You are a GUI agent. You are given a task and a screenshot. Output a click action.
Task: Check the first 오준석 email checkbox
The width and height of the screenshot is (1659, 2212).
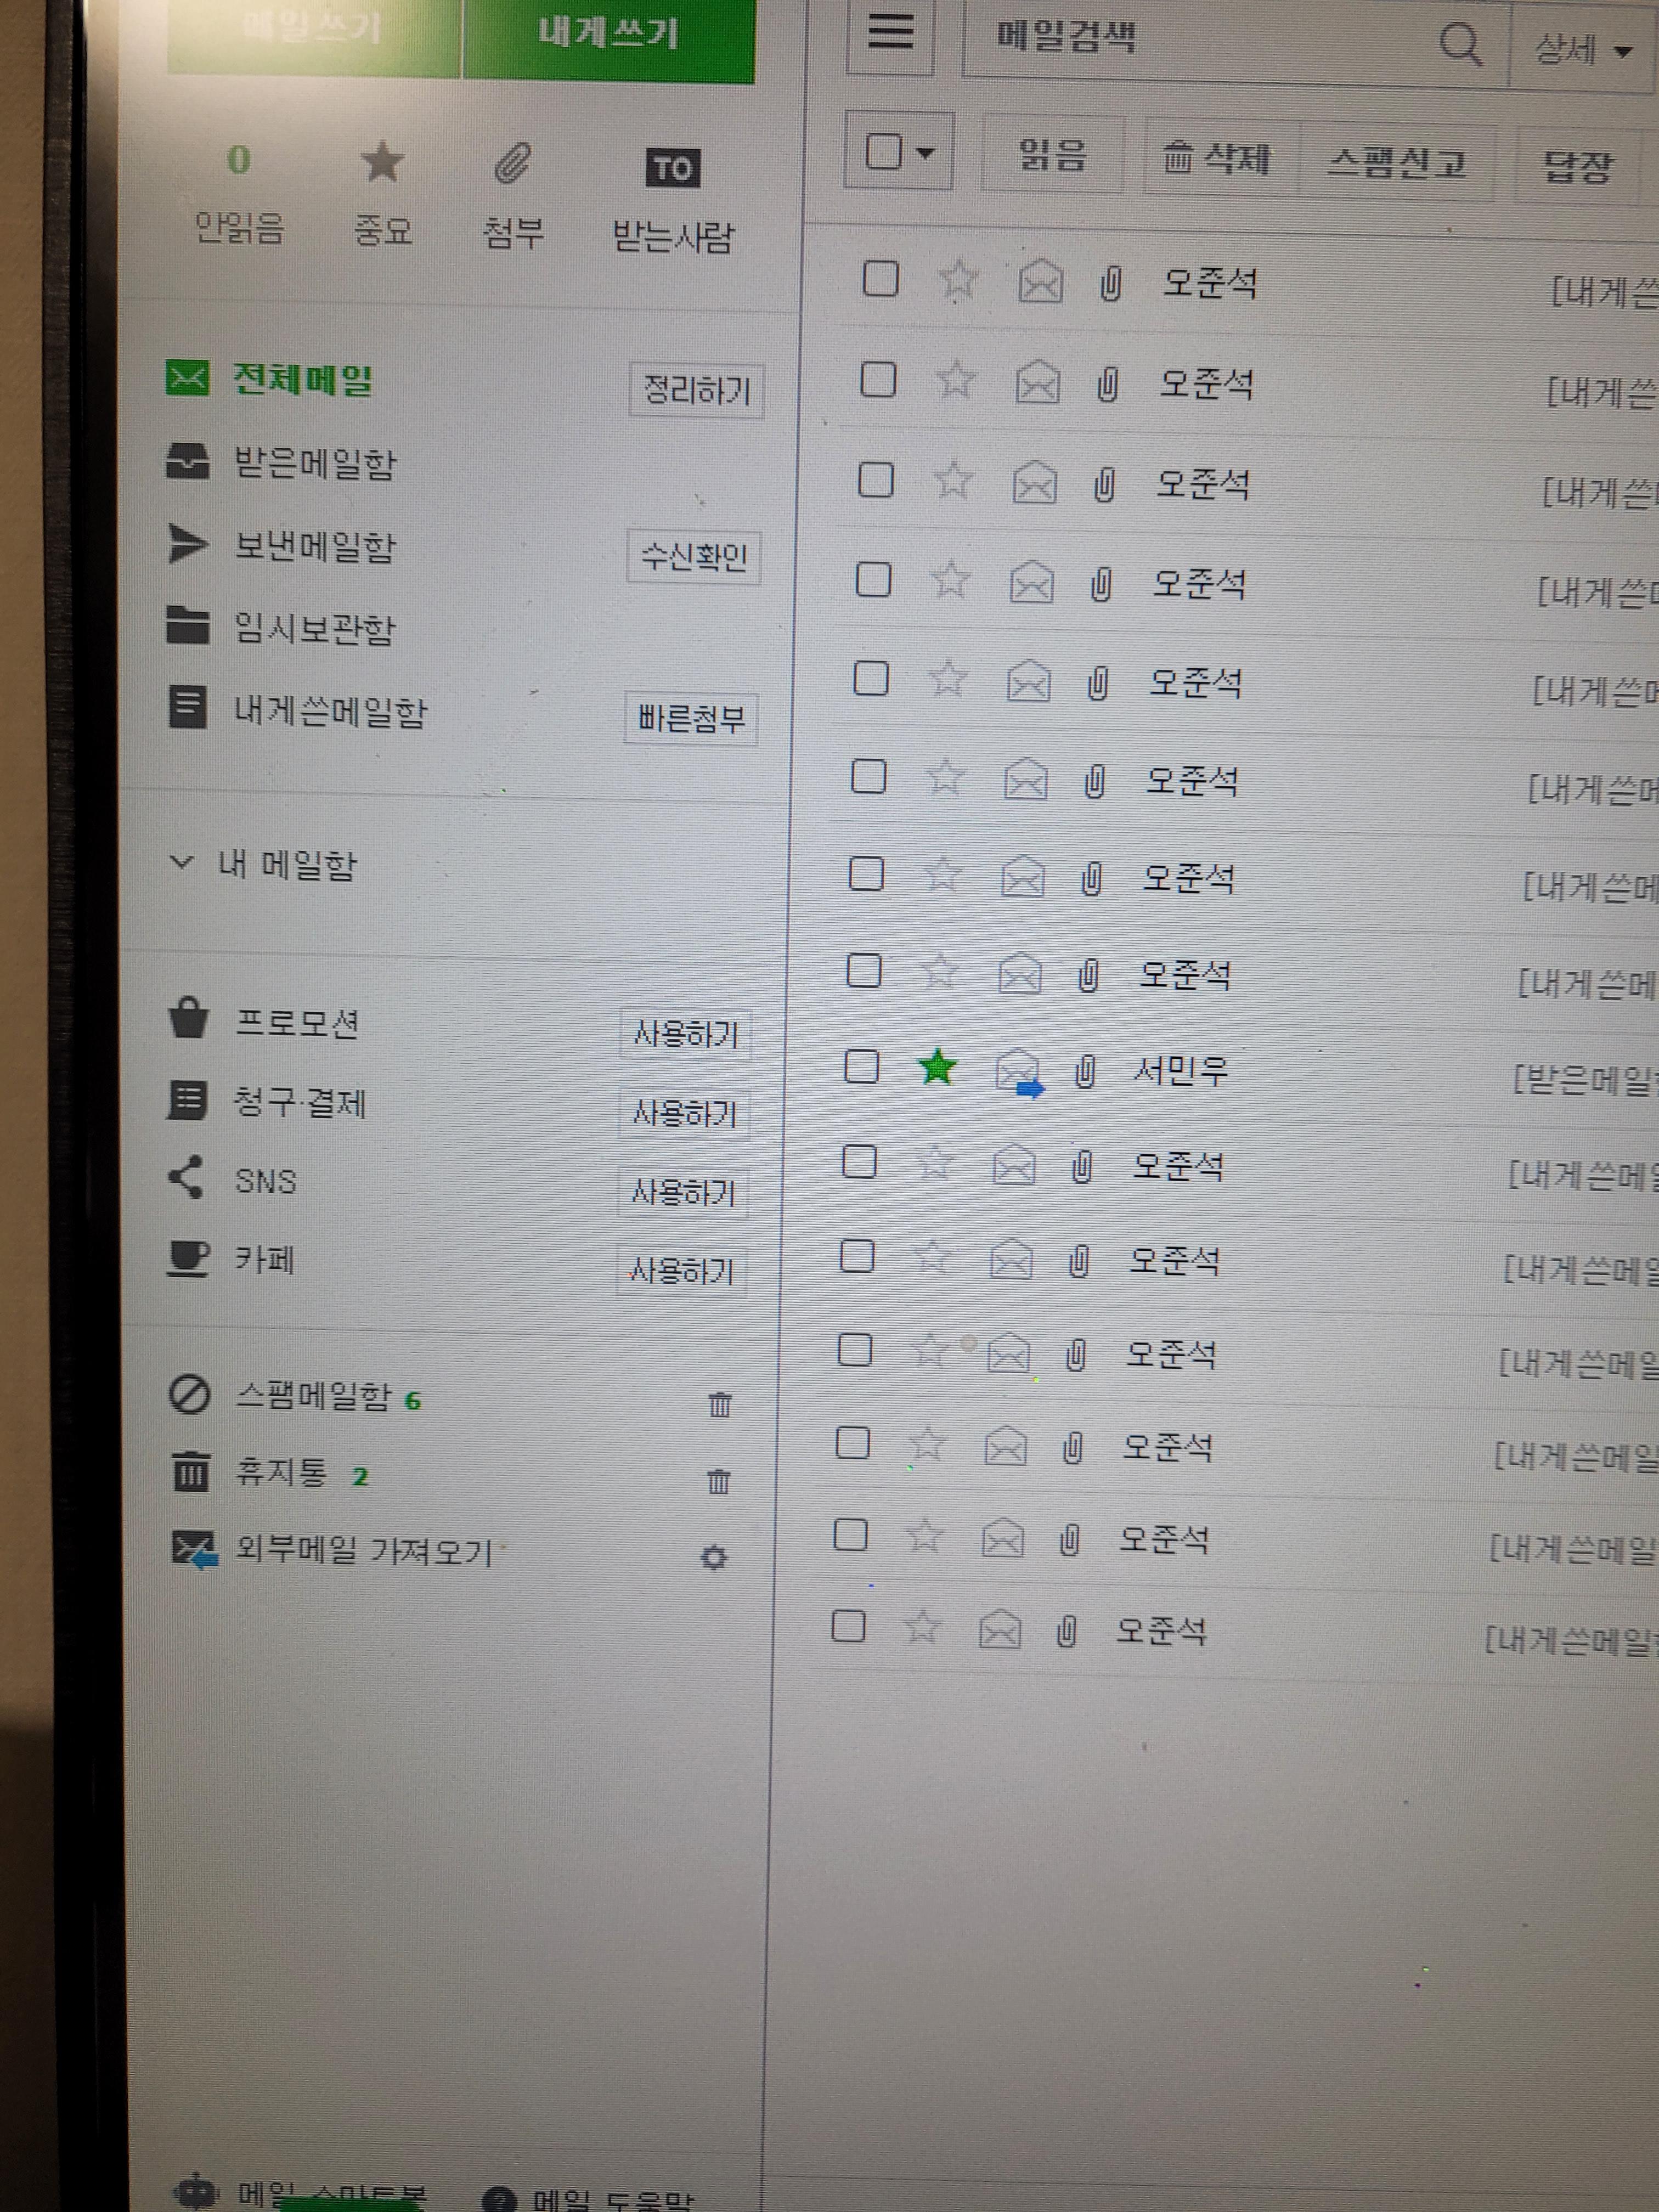pyautogui.click(x=880, y=279)
